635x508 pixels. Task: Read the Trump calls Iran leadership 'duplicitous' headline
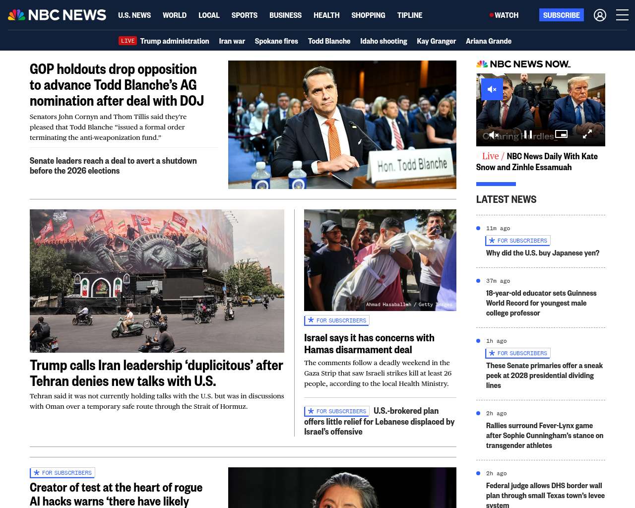coord(156,373)
